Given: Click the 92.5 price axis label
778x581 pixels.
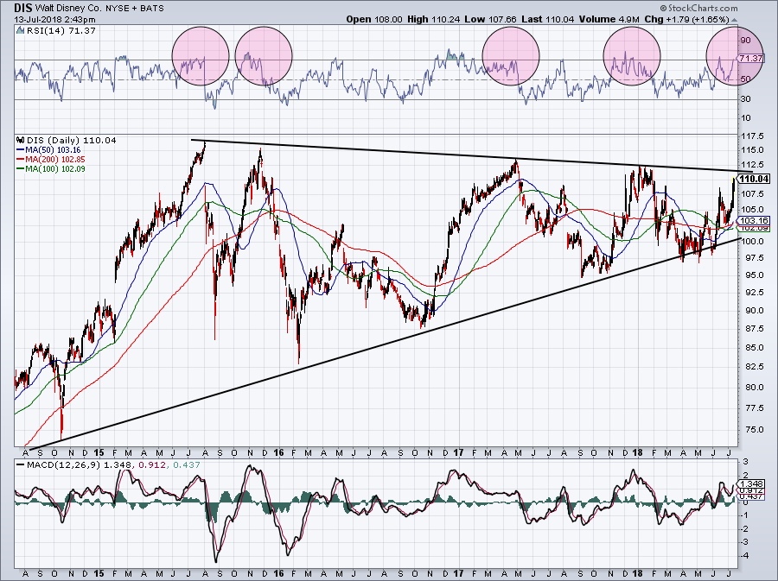Looking at the screenshot, I should 753,293.
